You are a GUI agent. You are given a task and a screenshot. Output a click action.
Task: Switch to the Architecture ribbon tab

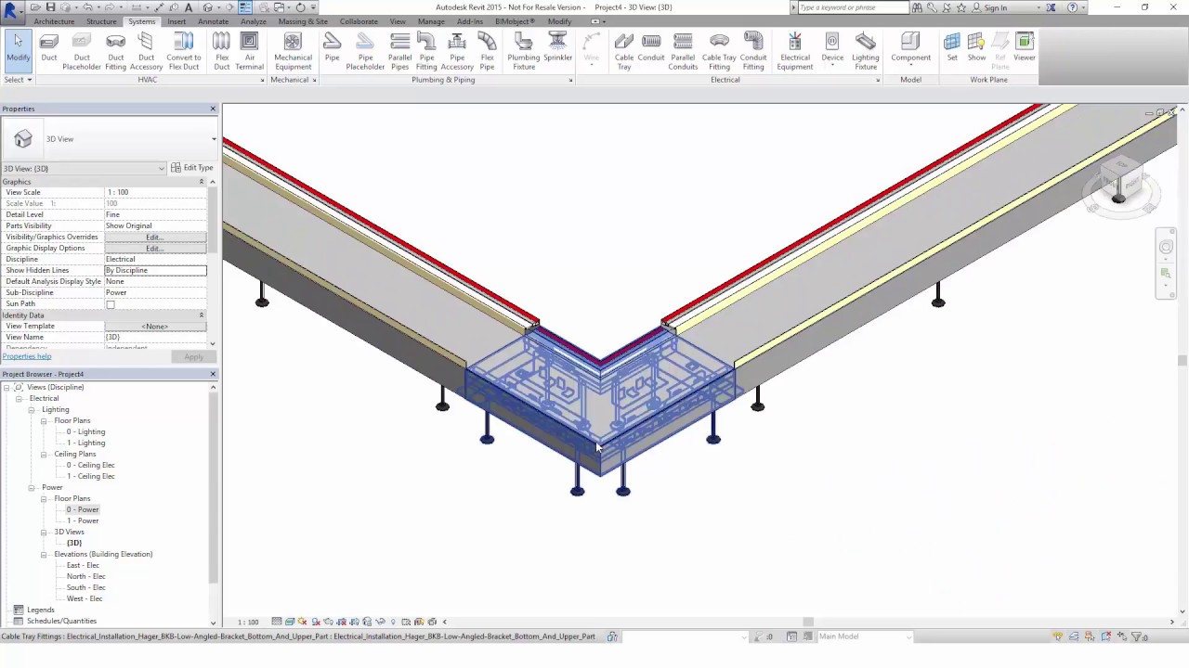[54, 21]
